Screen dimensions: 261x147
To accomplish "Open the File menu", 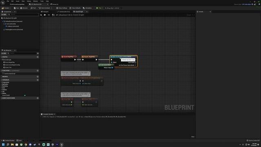I will [x=8, y=1].
